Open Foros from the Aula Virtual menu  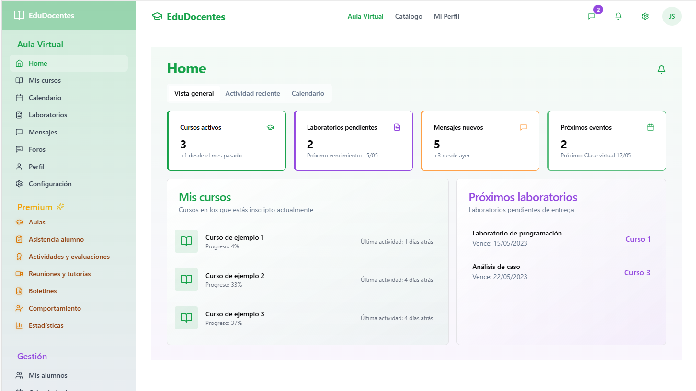pos(37,149)
